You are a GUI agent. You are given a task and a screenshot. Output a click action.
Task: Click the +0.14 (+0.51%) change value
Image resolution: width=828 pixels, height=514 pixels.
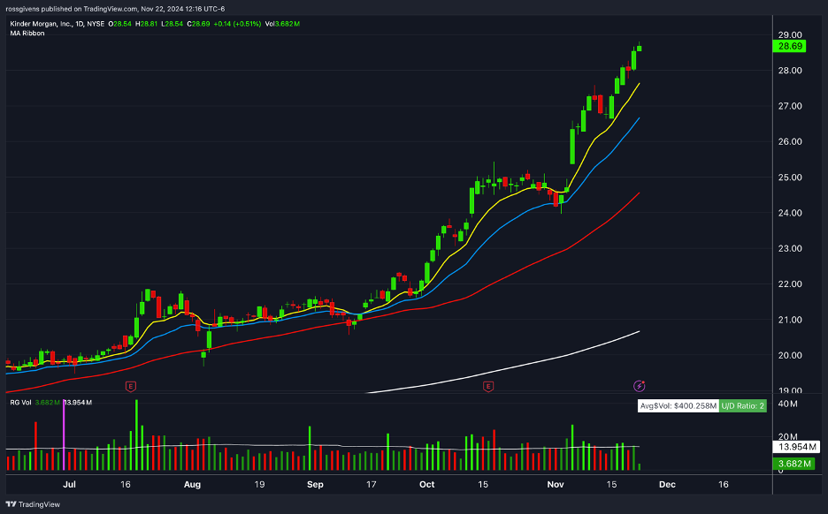[237, 24]
